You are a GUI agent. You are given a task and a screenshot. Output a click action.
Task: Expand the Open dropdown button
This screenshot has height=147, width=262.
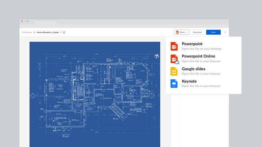[x=181, y=32]
